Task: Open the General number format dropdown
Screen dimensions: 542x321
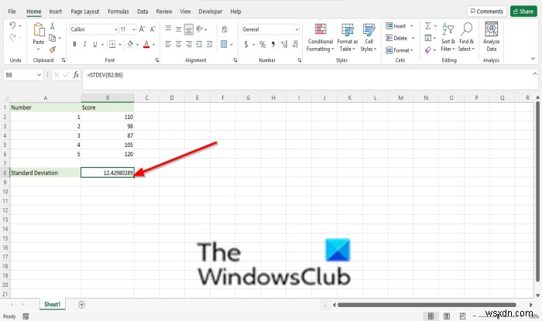Action: click(x=297, y=29)
